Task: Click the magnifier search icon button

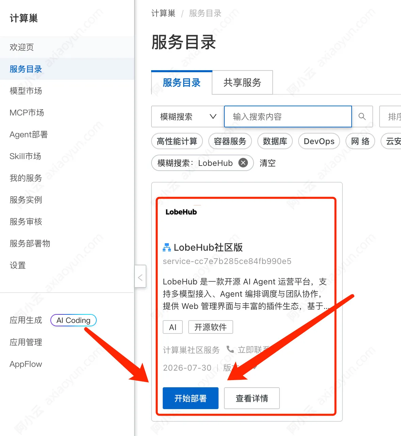Action: pyautogui.click(x=362, y=116)
